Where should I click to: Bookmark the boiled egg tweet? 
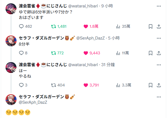click(x=150, y=26)
